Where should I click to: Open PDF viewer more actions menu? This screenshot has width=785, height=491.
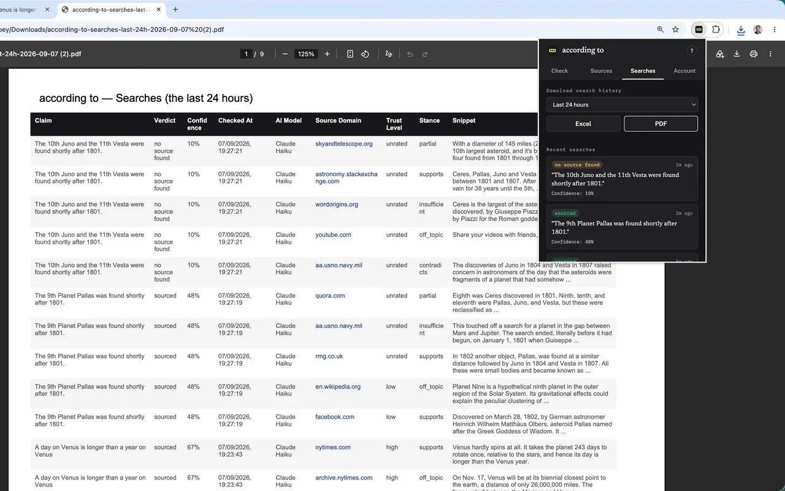(x=770, y=54)
